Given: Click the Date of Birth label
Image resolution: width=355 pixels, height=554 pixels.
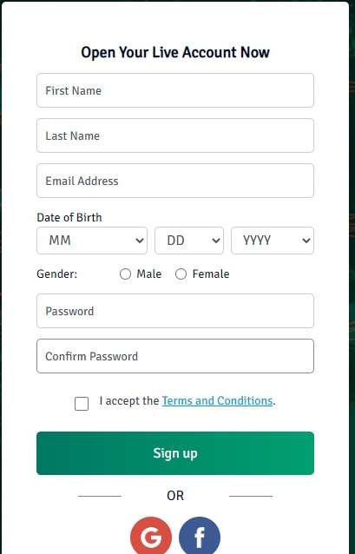Looking at the screenshot, I should [69, 217].
